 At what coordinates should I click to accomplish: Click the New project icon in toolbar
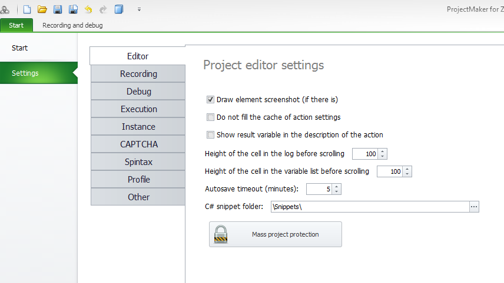click(27, 9)
